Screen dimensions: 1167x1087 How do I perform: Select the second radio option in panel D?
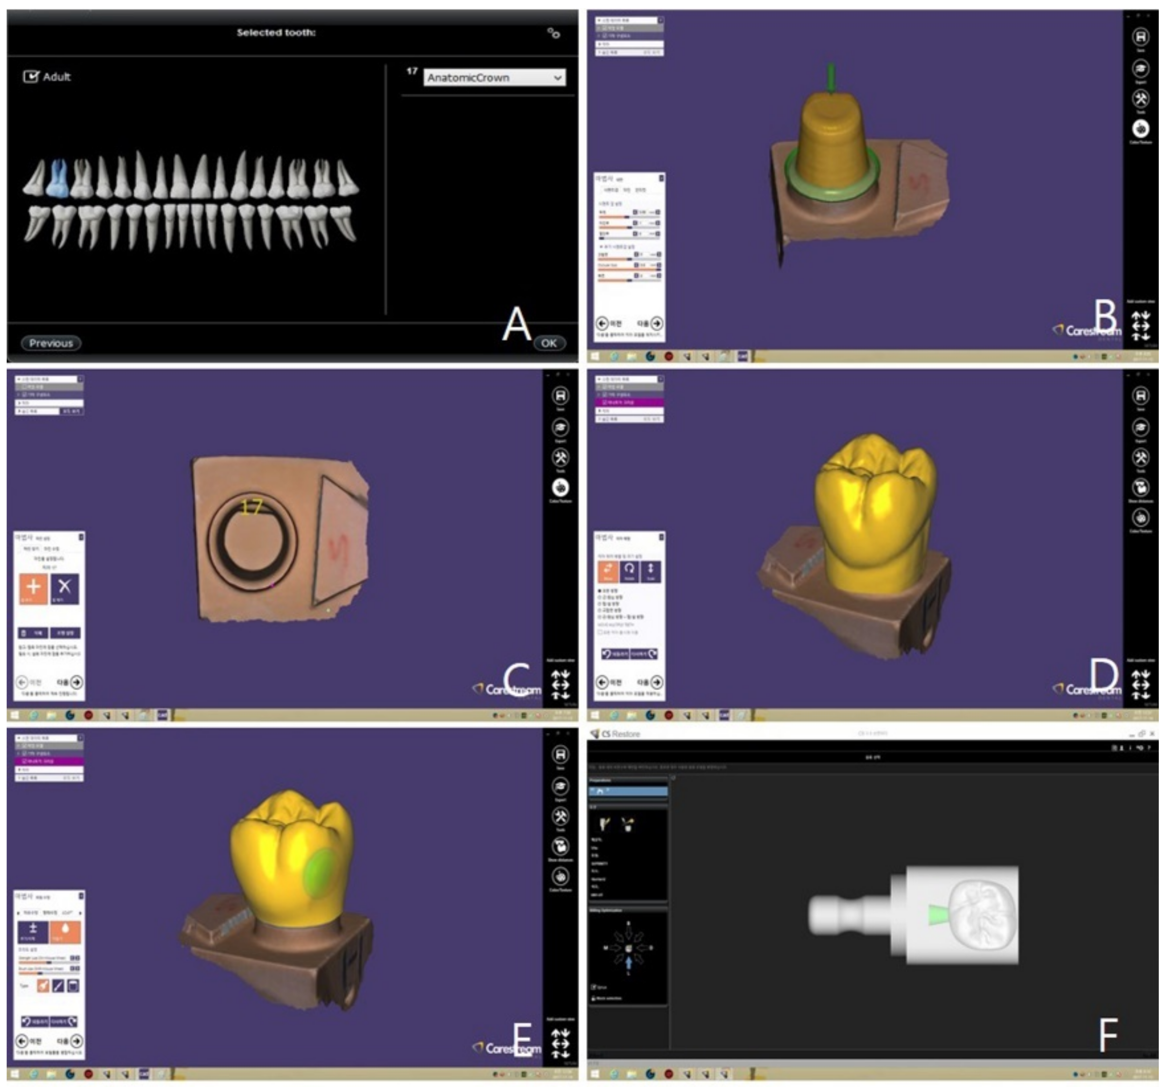(600, 597)
